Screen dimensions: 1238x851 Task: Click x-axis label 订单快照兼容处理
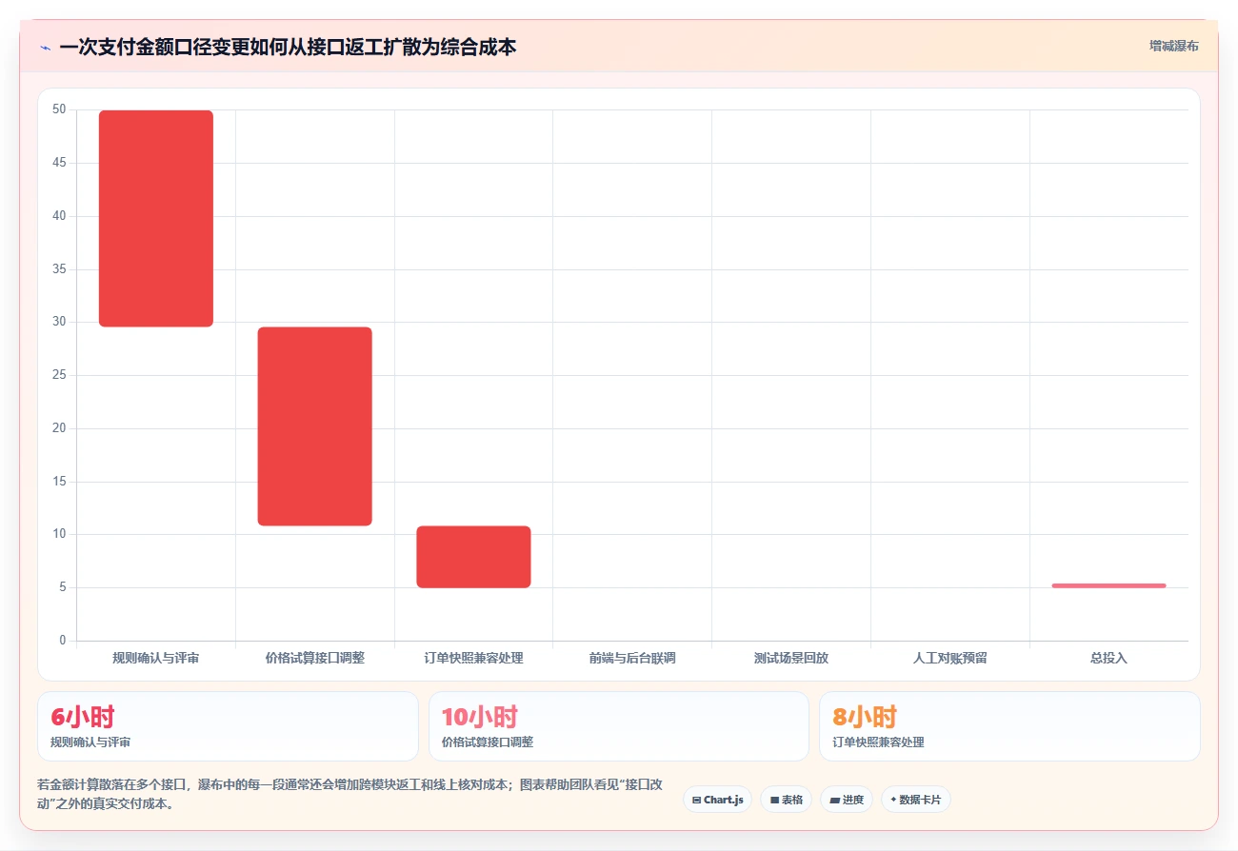(x=473, y=658)
